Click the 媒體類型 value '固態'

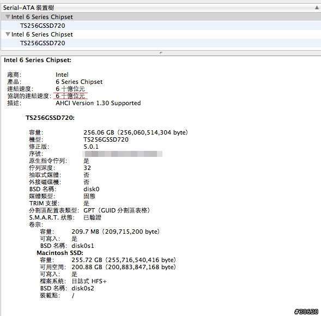point(89,196)
